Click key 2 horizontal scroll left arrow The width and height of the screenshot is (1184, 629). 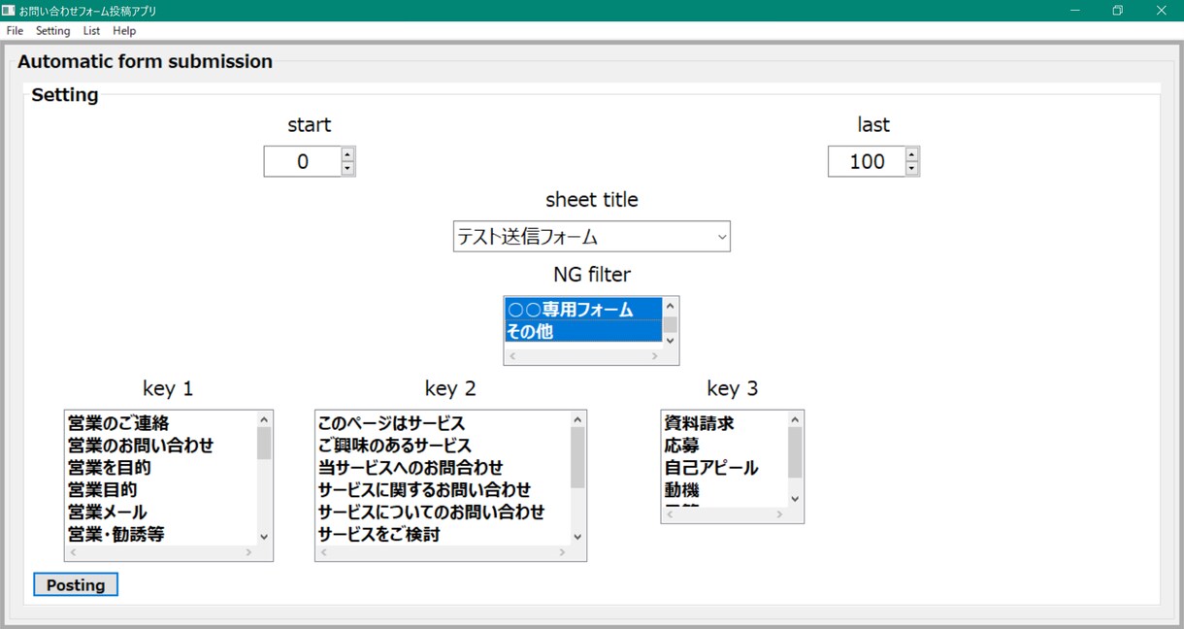[324, 552]
